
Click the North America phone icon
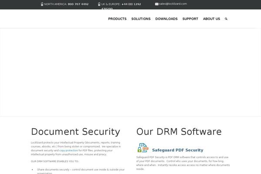pos(42,4)
